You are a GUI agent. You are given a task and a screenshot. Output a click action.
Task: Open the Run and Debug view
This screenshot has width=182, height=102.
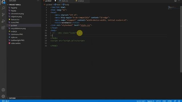pos(3,21)
